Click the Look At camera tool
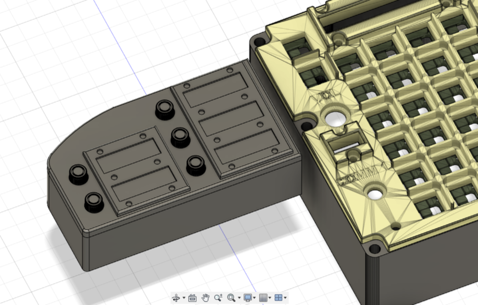The height and width of the screenshot is (305, 478). pos(192,297)
